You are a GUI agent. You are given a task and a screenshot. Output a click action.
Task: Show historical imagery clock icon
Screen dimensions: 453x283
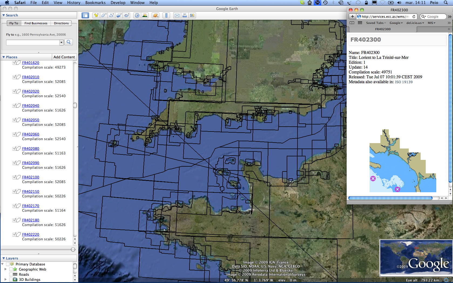click(137, 15)
